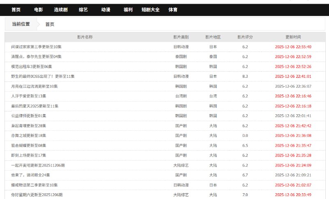This screenshot has height=199, width=329.
Task: Select 月亮在江边流淌更新至10集
Action: tap(34, 86)
